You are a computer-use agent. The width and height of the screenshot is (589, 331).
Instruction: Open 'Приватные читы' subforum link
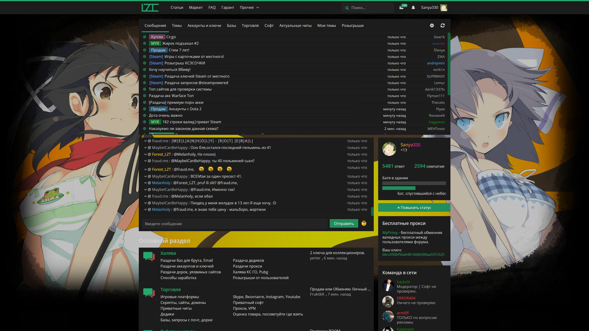(x=176, y=309)
